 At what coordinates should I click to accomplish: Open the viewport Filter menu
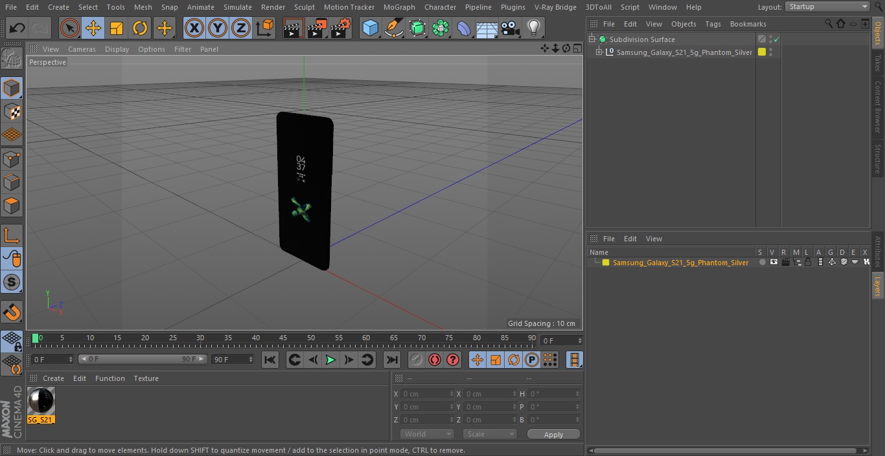[x=183, y=49]
